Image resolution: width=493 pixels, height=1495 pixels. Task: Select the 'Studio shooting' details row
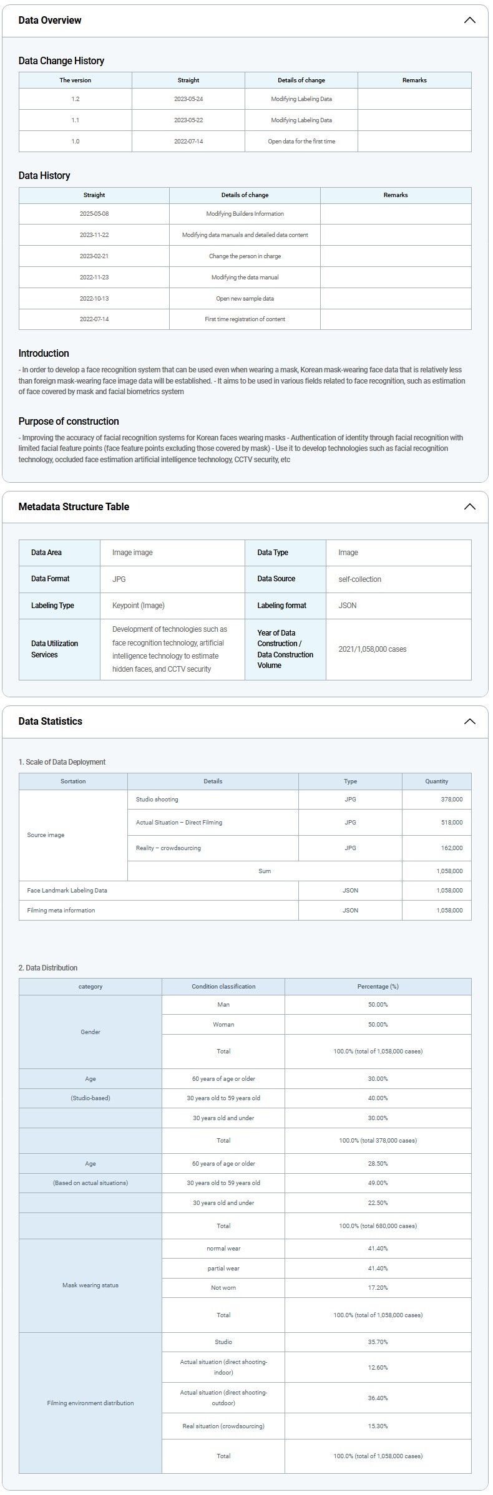pyautogui.click(x=157, y=799)
